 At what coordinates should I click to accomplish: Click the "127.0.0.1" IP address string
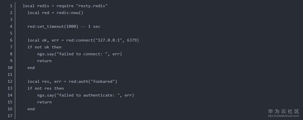click(x=107, y=40)
